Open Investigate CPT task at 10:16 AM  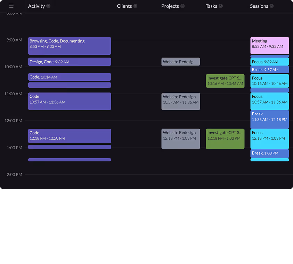[x=225, y=81]
